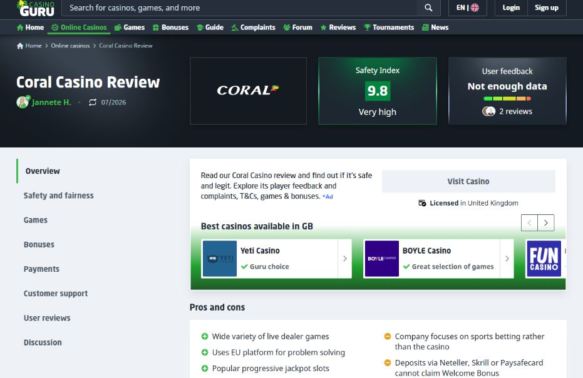Jump to Payments section in sidebar
The height and width of the screenshot is (378, 583).
(x=41, y=269)
